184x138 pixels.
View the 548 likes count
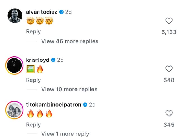[169, 80]
